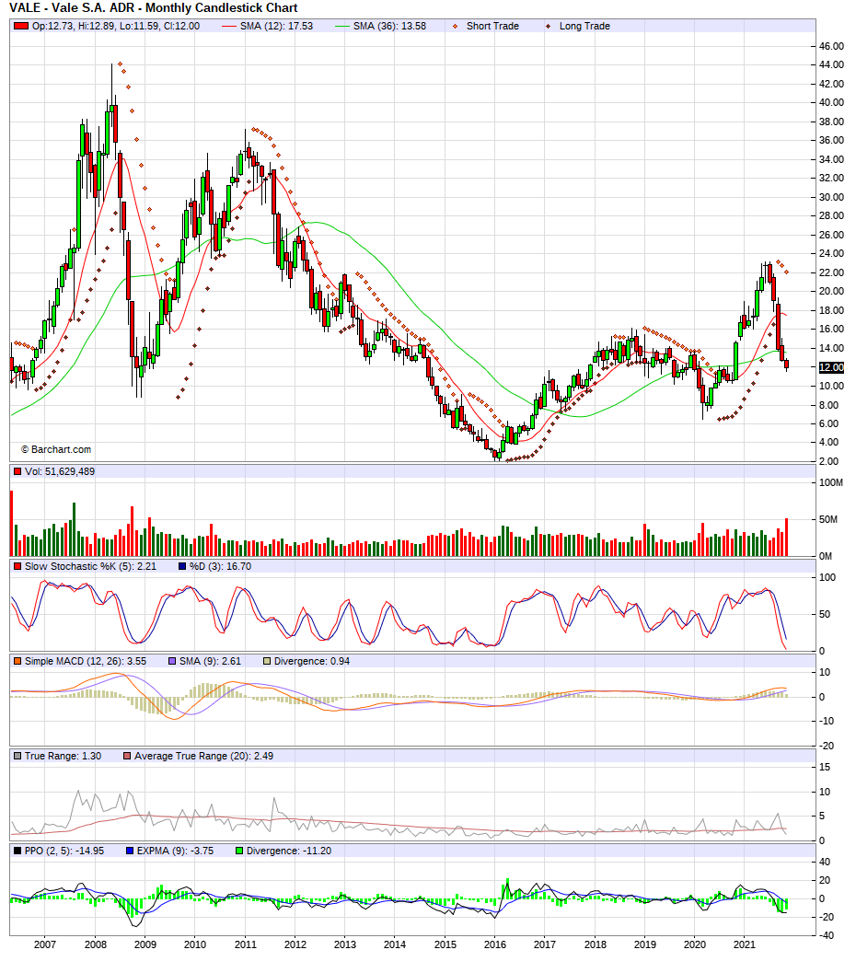The width and height of the screenshot is (856, 973).
Task: Click the %D (3): 16.70 label
Action: click(x=220, y=566)
